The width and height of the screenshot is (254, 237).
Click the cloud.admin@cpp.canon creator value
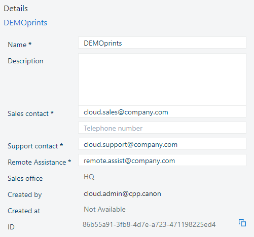(x=122, y=193)
